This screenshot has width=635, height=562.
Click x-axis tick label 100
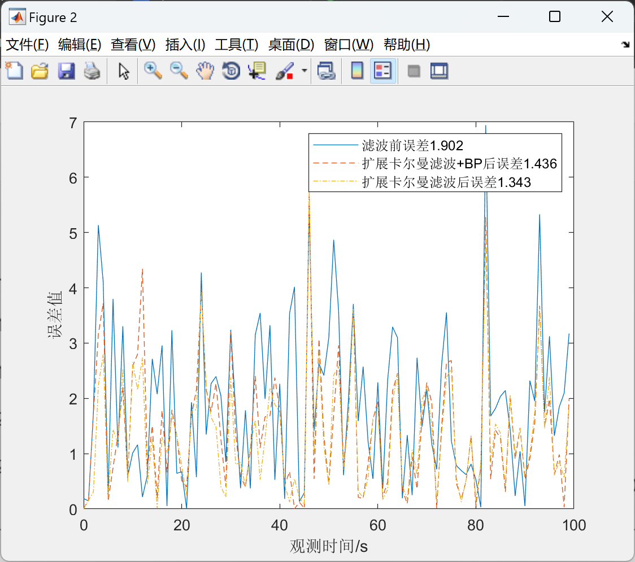[x=574, y=525]
